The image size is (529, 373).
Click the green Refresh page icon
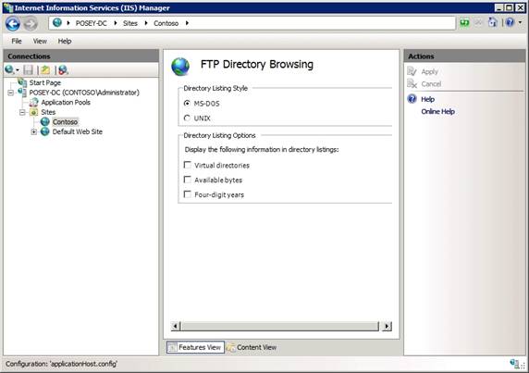pyautogui.click(x=464, y=23)
